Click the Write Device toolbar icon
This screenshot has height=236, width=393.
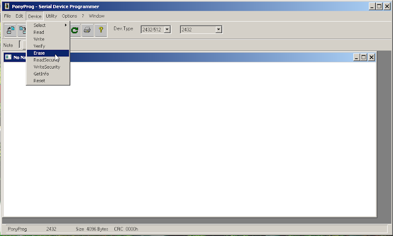pos(22,30)
